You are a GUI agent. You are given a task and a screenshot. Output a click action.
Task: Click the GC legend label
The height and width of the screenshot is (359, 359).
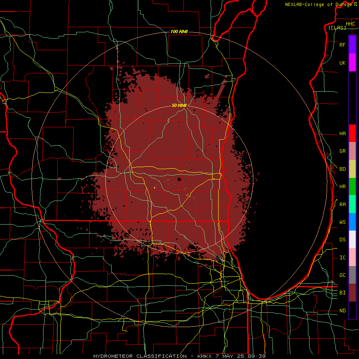click(342, 275)
